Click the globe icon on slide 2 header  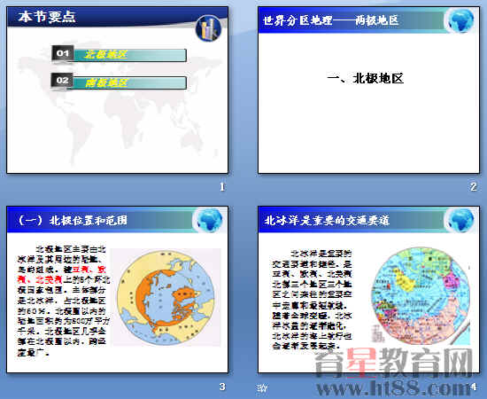tap(461, 20)
